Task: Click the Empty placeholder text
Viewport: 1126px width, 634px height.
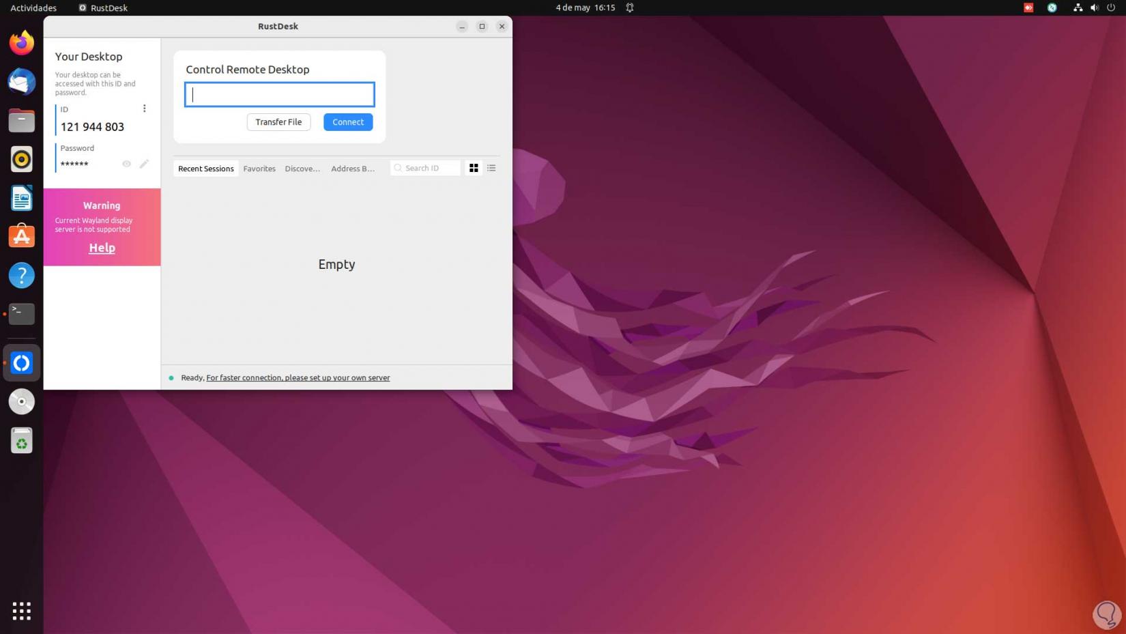Action: click(336, 264)
